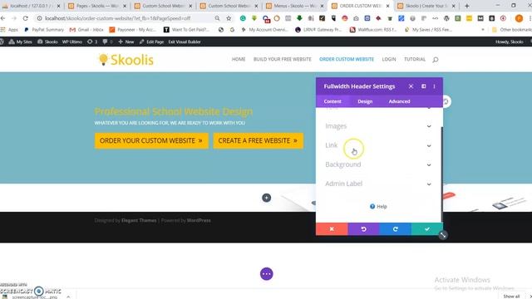Switch to the Advanced tab
Image resolution: width=532 pixels, height=299 pixels.
click(399, 101)
